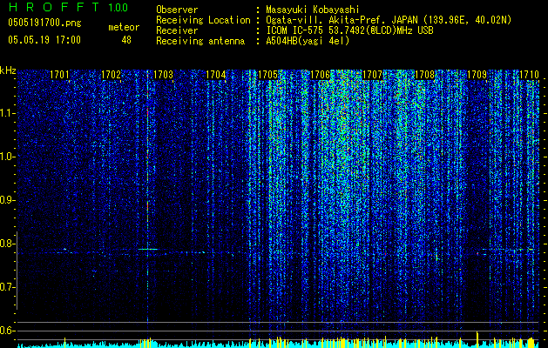Click the 0.6 frequency axis label
The image size is (548, 348).
pyautogui.click(x=6, y=331)
